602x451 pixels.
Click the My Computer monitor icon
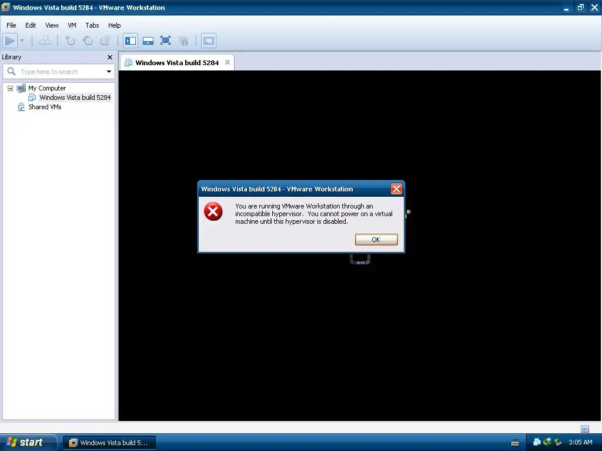pyautogui.click(x=21, y=88)
